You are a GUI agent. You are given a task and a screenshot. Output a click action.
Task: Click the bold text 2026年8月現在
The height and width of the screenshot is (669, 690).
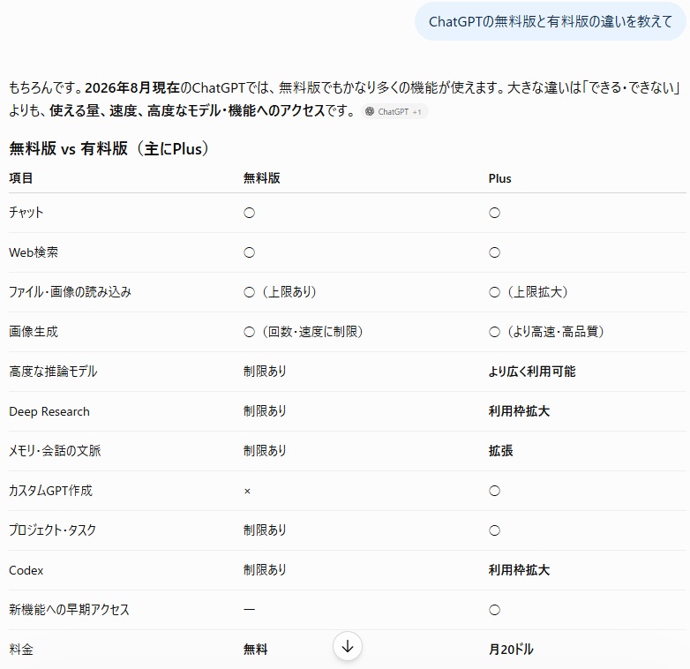click(132, 87)
